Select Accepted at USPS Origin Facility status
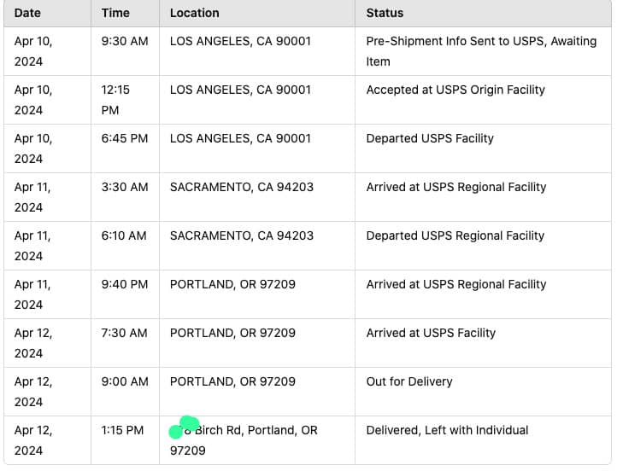Screen dimensions: 623x471 (x=455, y=90)
